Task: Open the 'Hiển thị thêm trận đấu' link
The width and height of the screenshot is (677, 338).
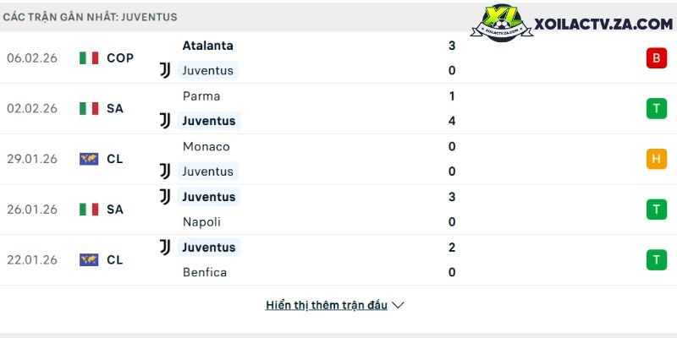Action: (x=327, y=305)
